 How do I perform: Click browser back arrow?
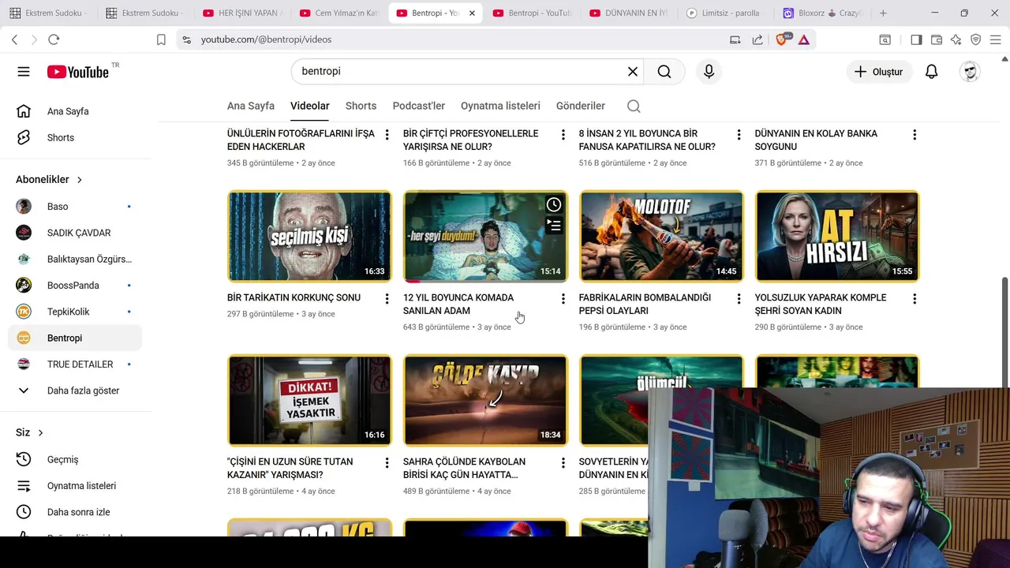click(x=14, y=39)
